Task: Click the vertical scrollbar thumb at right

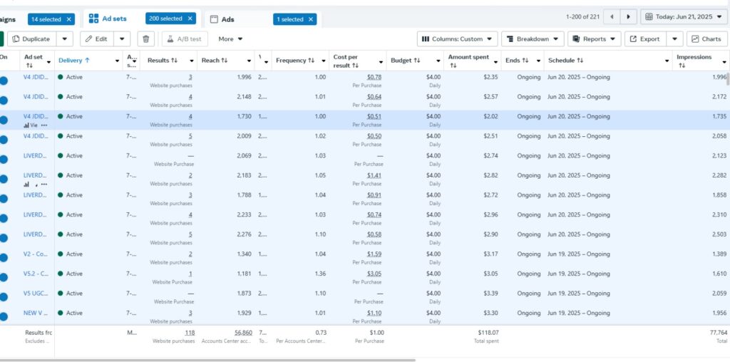Action: click(x=728, y=78)
